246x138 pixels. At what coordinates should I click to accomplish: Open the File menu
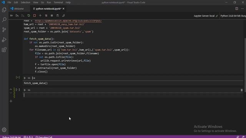(9, 3)
